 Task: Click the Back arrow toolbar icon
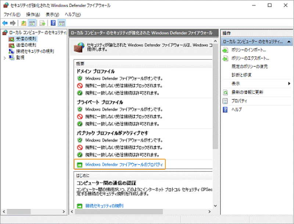(5, 23)
